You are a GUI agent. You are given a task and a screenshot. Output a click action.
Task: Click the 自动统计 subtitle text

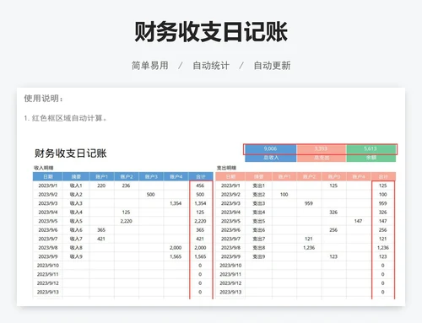211,66
